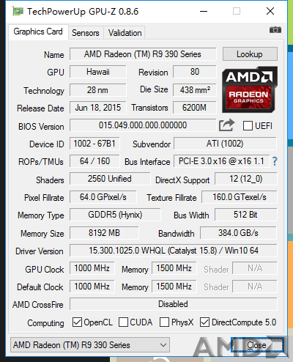293x362 pixels.
Task: Toggle the PhysX checkbox
Action: point(164,322)
